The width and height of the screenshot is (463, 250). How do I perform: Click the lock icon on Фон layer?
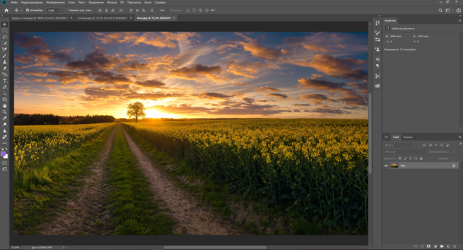pos(454,165)
